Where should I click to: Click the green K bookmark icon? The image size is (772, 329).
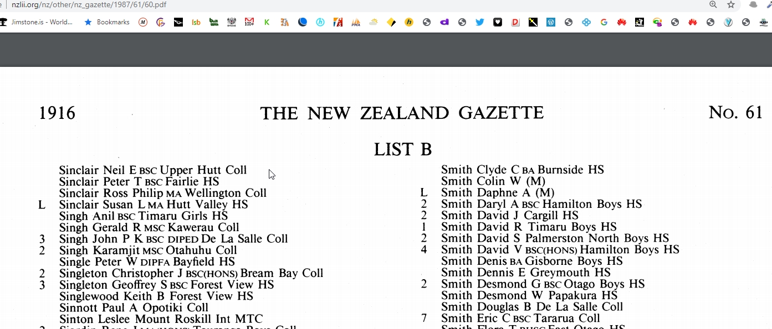[267, 22]
